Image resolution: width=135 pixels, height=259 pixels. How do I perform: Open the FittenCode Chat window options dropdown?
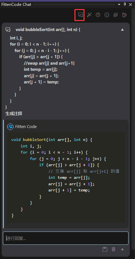click(x=119, y=5)
